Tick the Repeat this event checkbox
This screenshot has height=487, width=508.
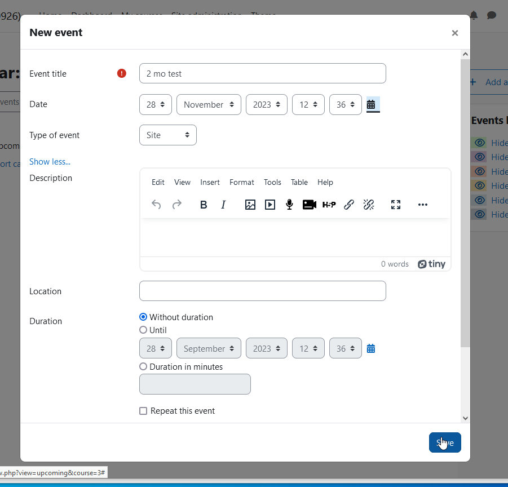click(143, 411)
